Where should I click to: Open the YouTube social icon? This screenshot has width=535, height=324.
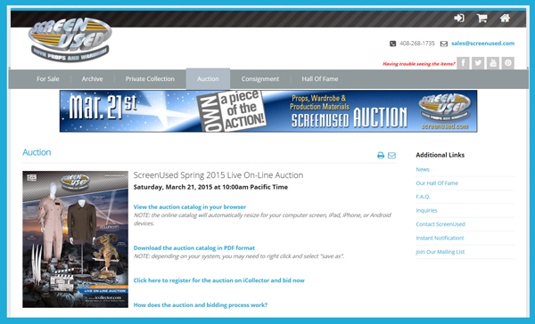[493, 63]
